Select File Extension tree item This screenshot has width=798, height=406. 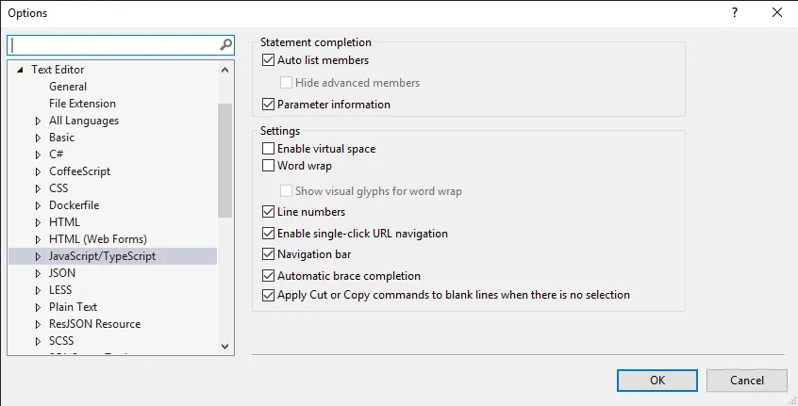[x=82, y=104]
